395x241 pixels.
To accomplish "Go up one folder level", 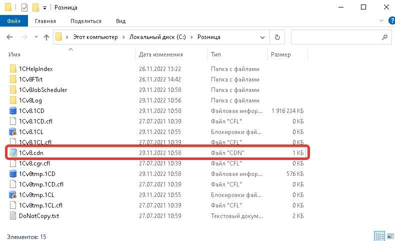I will click(x=46, y=37).
